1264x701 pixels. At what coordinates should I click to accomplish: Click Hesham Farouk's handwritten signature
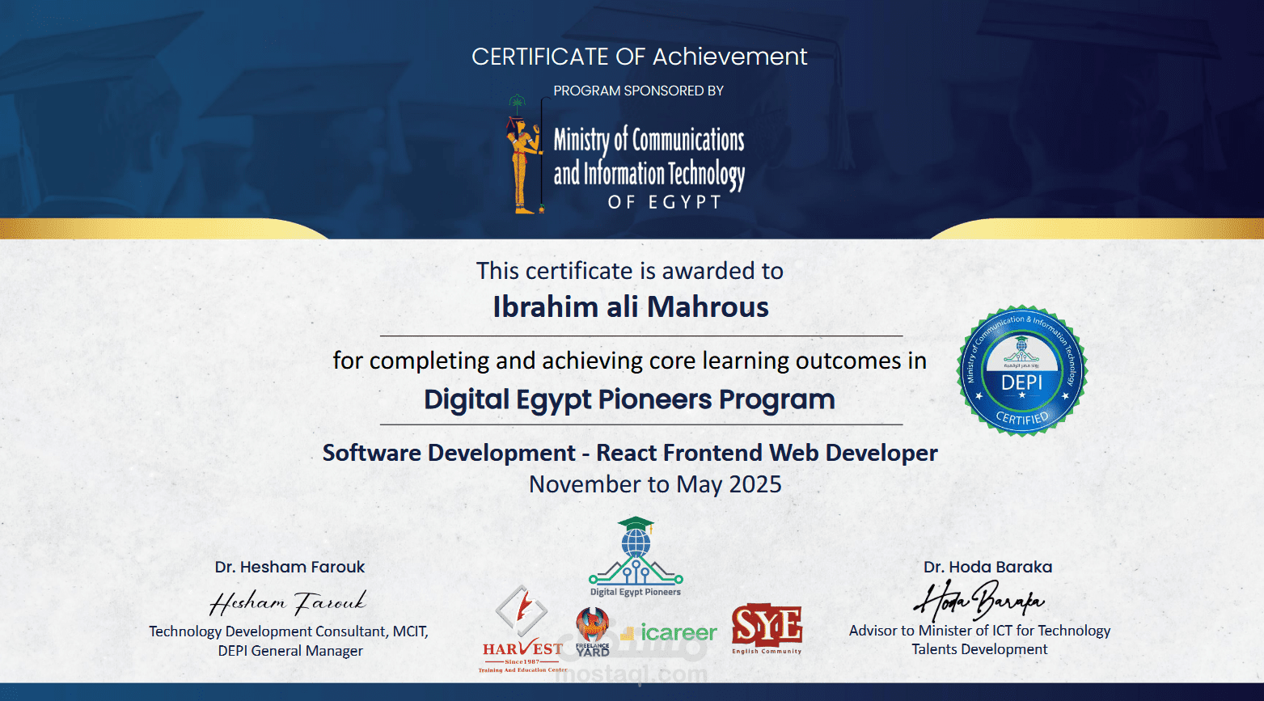[x=289, y=602]
